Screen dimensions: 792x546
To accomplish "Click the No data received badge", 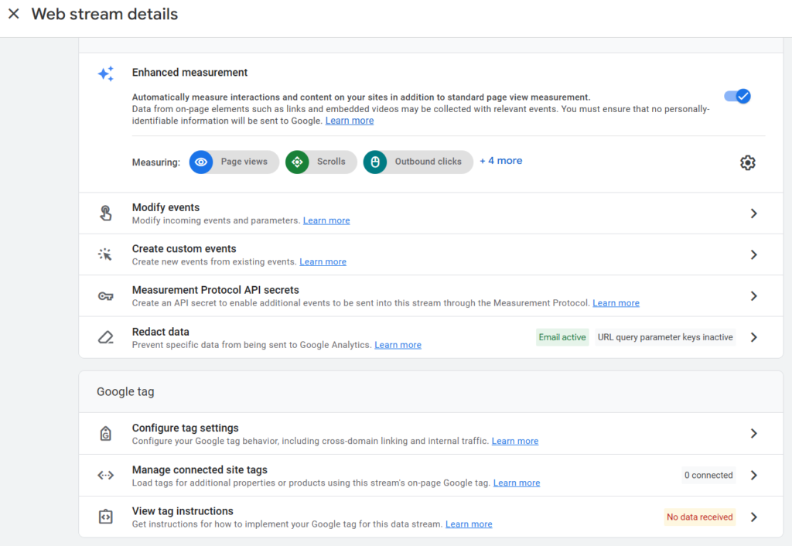I will [699, 517].
